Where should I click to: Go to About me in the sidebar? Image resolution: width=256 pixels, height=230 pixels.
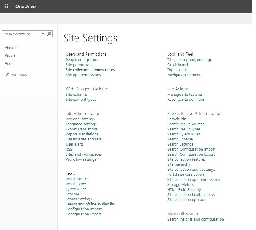coord(12,48)
